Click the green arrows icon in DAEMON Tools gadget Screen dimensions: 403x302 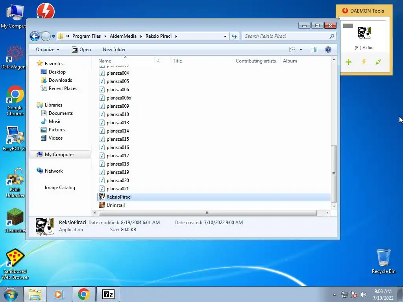378,62
